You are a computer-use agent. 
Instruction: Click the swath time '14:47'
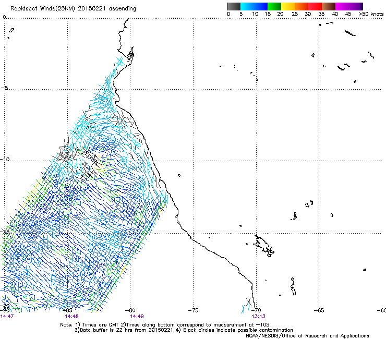[7, 317]
